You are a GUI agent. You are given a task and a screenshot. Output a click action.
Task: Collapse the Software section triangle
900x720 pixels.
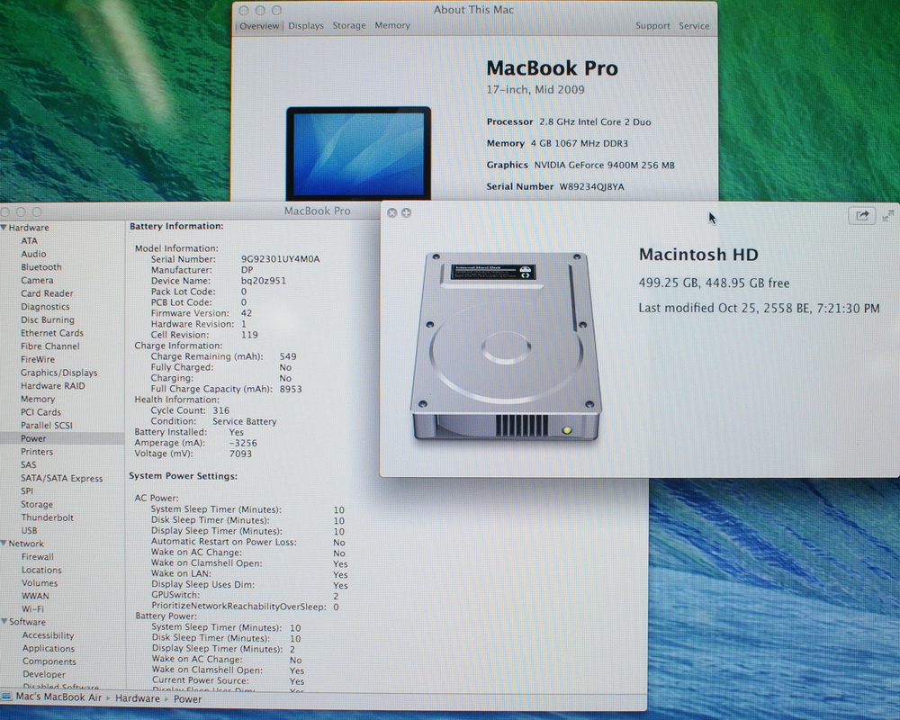click(4, 621)
